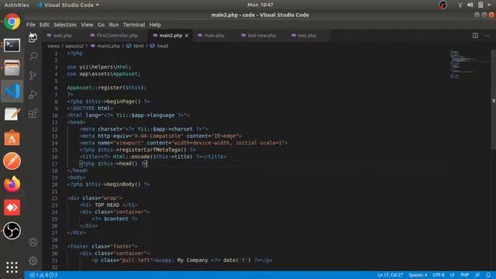Open the Files manager from the dock
The width and height of the screenshot is (496, 279).
tap(12, 68)
